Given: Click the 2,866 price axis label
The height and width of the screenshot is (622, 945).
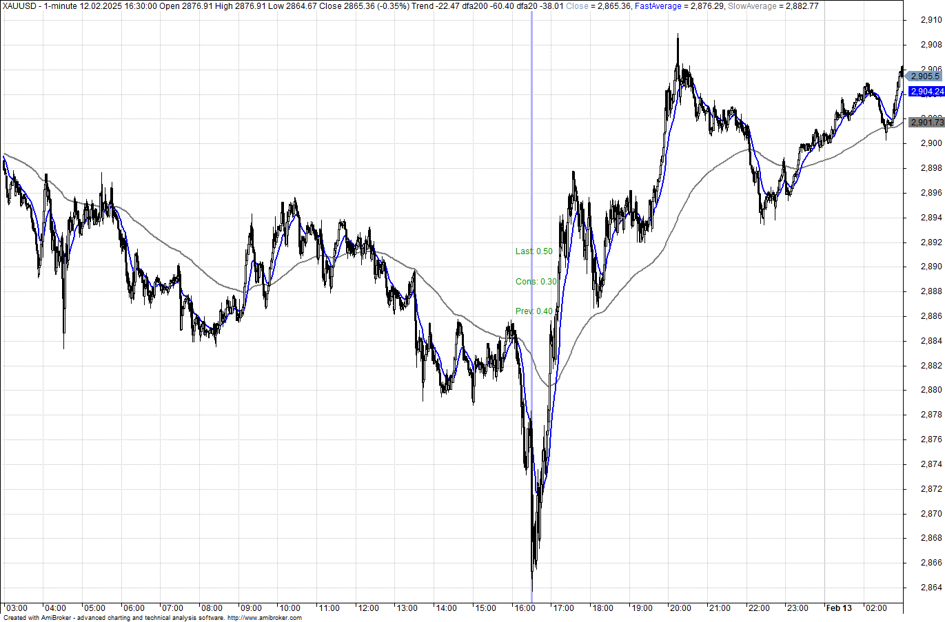Looking at the screenshot, I should (x=931, y=563).
